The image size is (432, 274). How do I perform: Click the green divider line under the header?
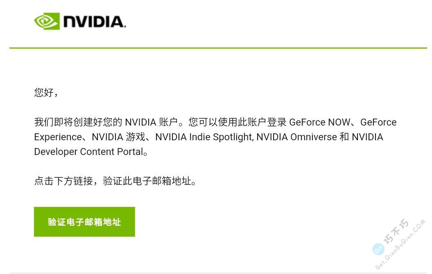click(x=216, y=48)
